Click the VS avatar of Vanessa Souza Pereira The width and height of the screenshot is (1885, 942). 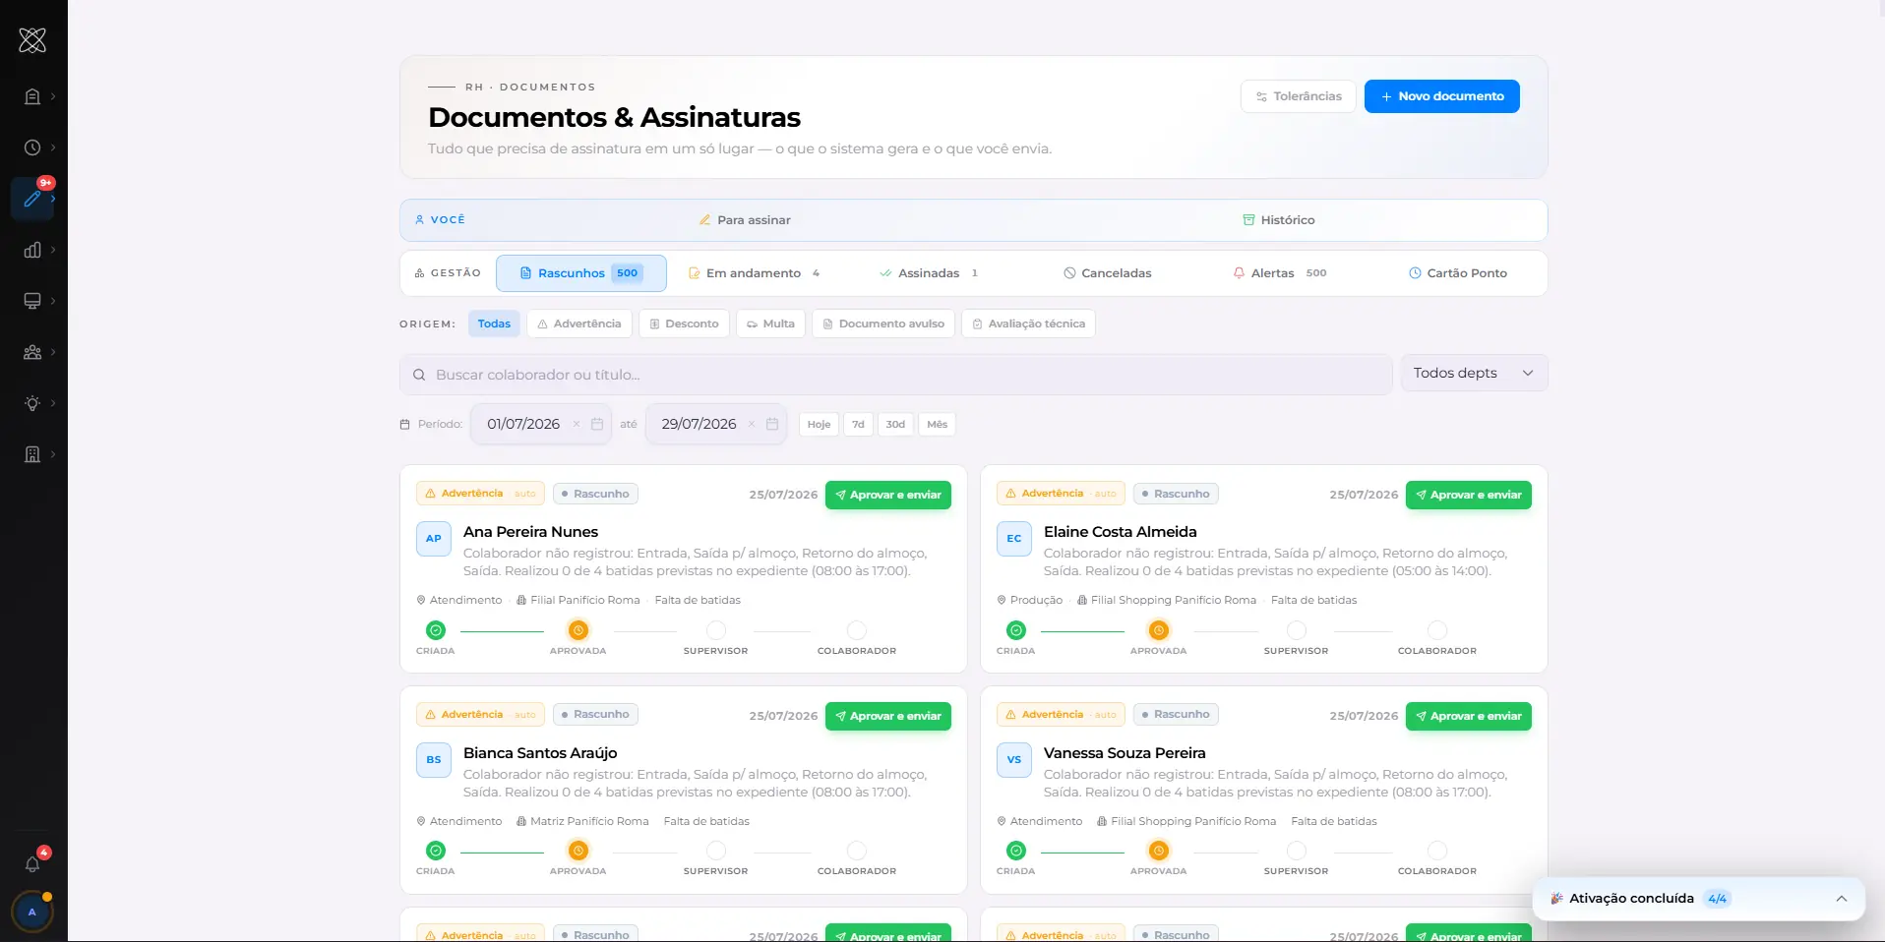tap(1014, 760)
